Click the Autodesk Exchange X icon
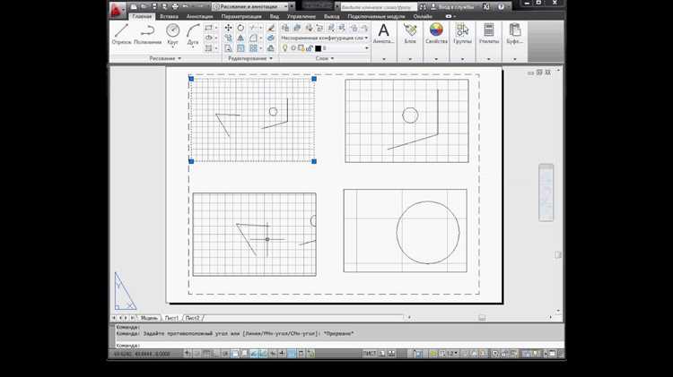Viewport: 673px width, 377px height. 486,7
